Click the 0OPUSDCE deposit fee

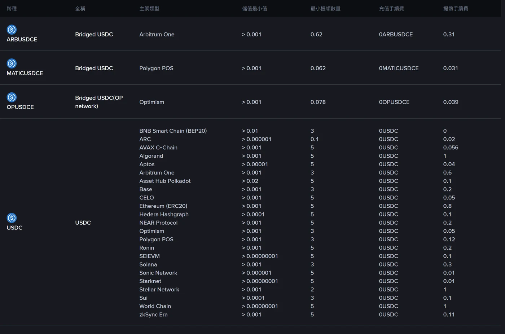[x=394, y=102]
